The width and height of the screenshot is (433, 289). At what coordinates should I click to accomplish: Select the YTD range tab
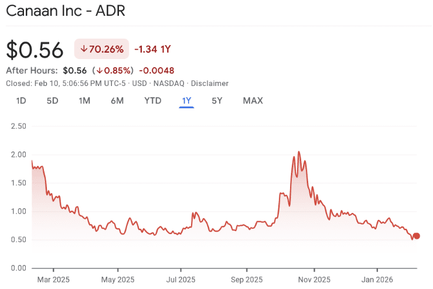[153, 101]
